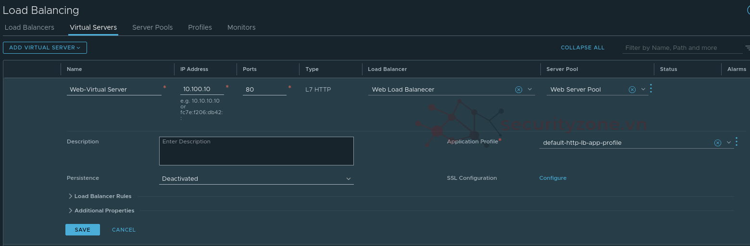
Task: Open the virtual server row actions menu
Action: tap(651, 89)
